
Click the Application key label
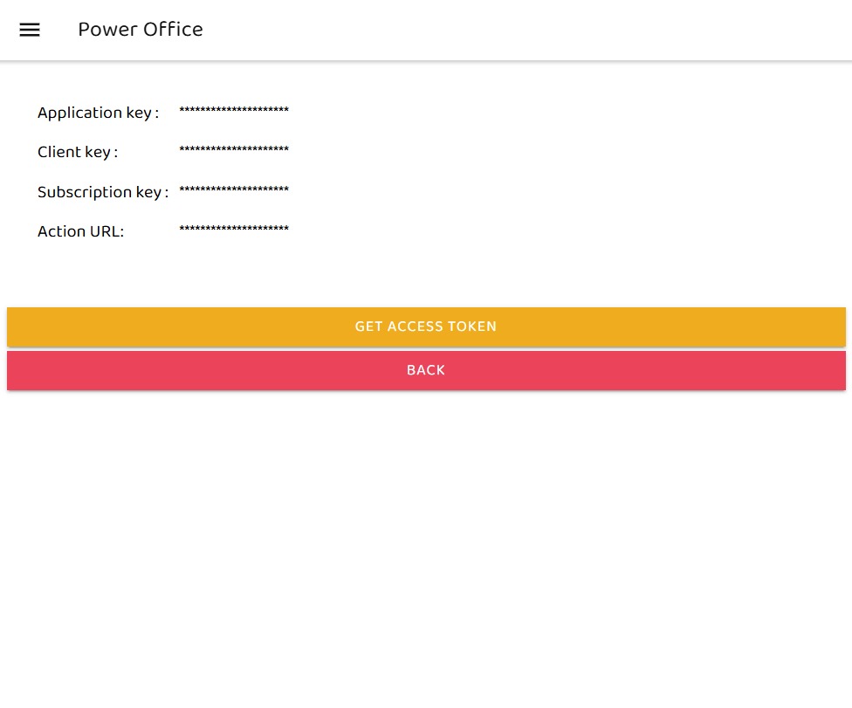click(98, 113)
